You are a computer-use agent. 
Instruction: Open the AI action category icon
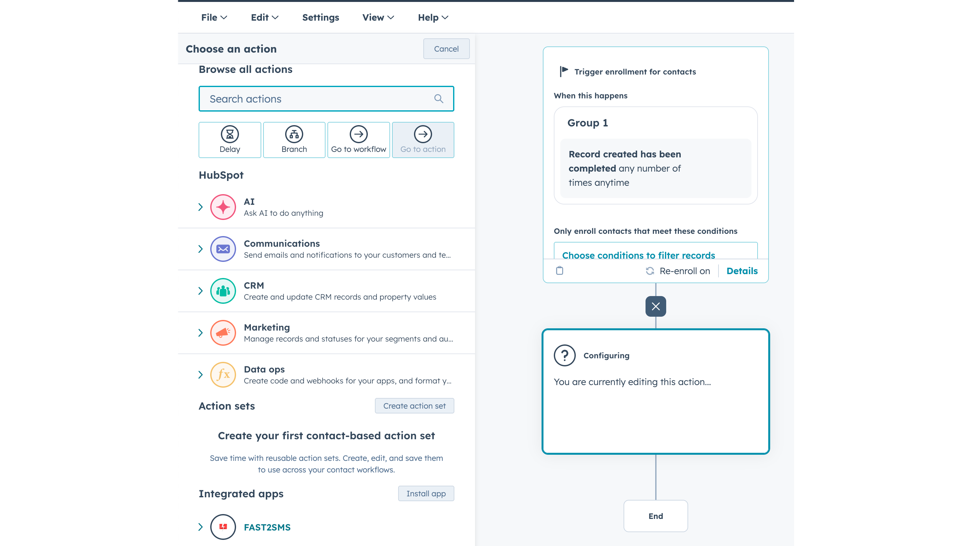pyautogui.click(x=223, y=207)
